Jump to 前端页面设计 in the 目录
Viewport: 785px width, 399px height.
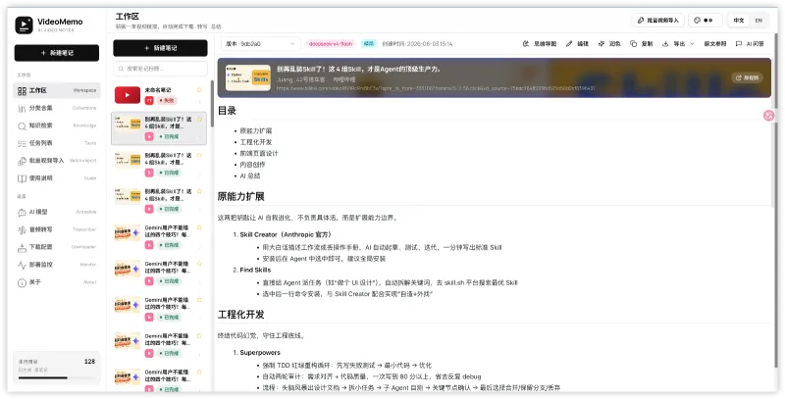[259, 154]
